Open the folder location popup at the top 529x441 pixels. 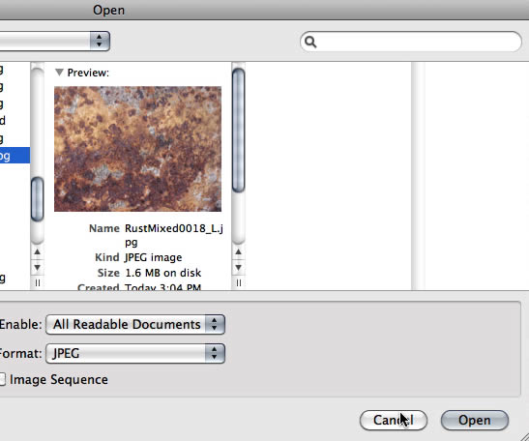pos(55,42)
